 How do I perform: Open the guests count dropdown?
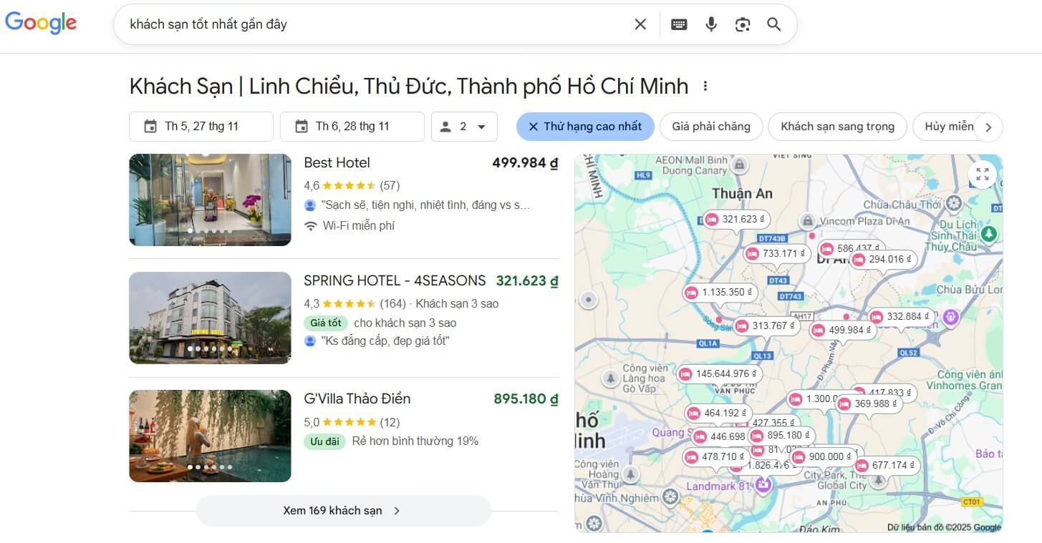click(464, 127)
